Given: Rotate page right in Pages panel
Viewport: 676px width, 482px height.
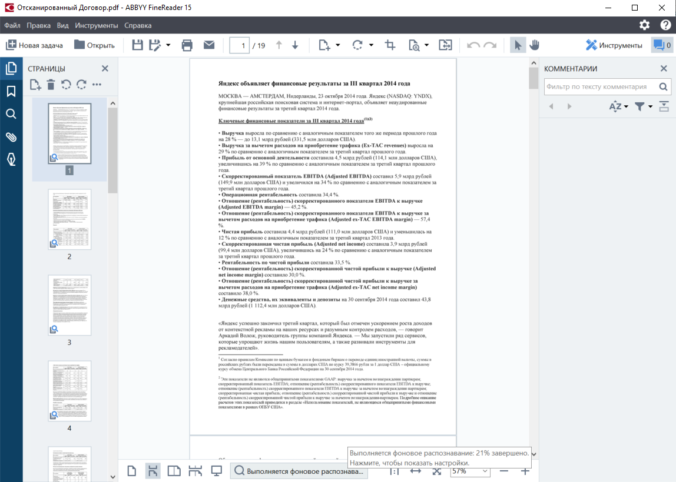Looking at the screenshot, I should click(81, 85).
